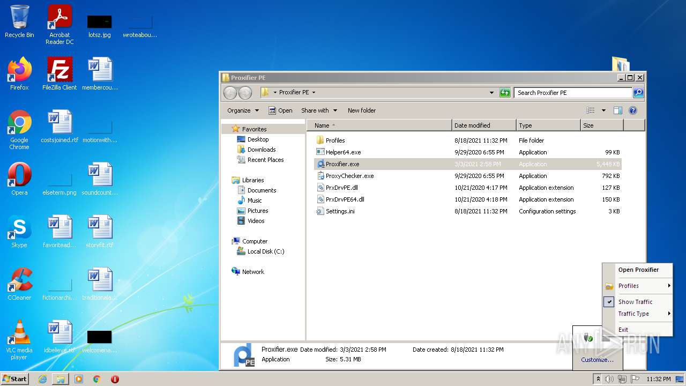Click the Proxifier PE address breadcrumb

(294, 92)
